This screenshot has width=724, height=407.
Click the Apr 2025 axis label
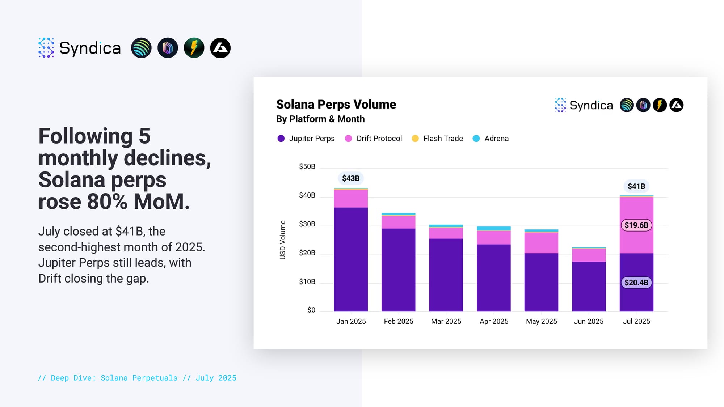tap(494, 321)
